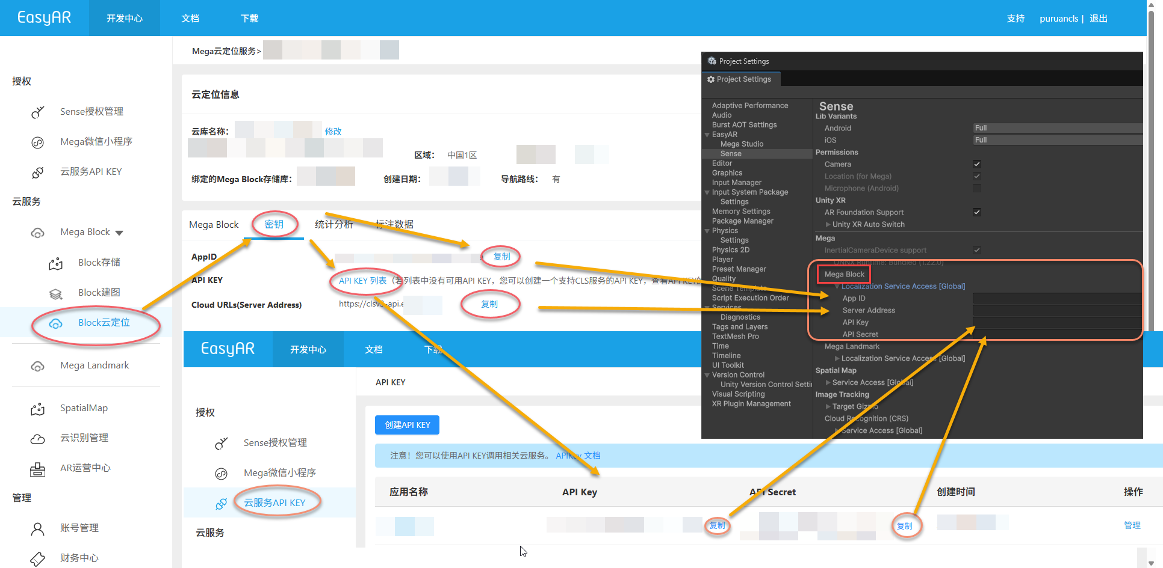
Task: Click the Block存储 icon
Action: click(x=55, y=263)
